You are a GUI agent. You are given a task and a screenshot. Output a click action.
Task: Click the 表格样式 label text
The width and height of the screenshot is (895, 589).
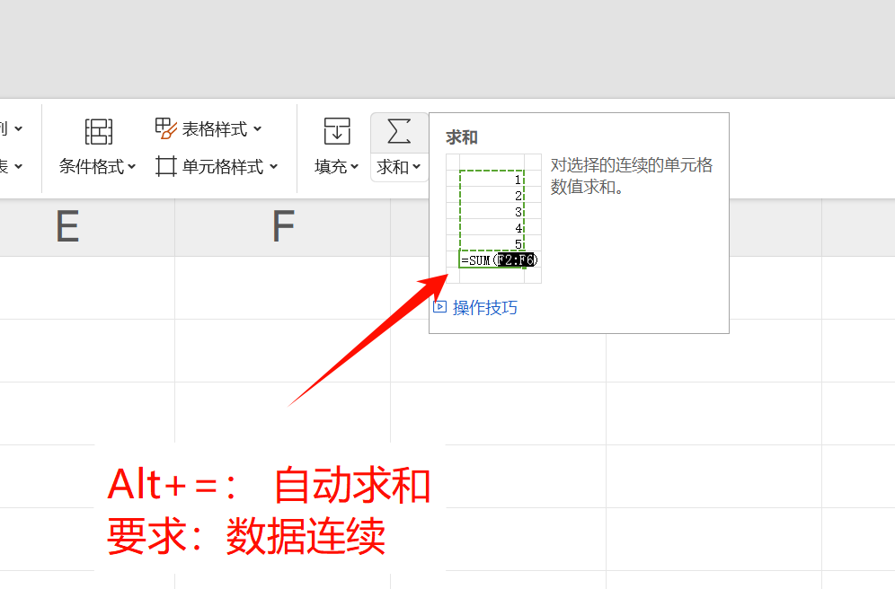coord(215,129)
